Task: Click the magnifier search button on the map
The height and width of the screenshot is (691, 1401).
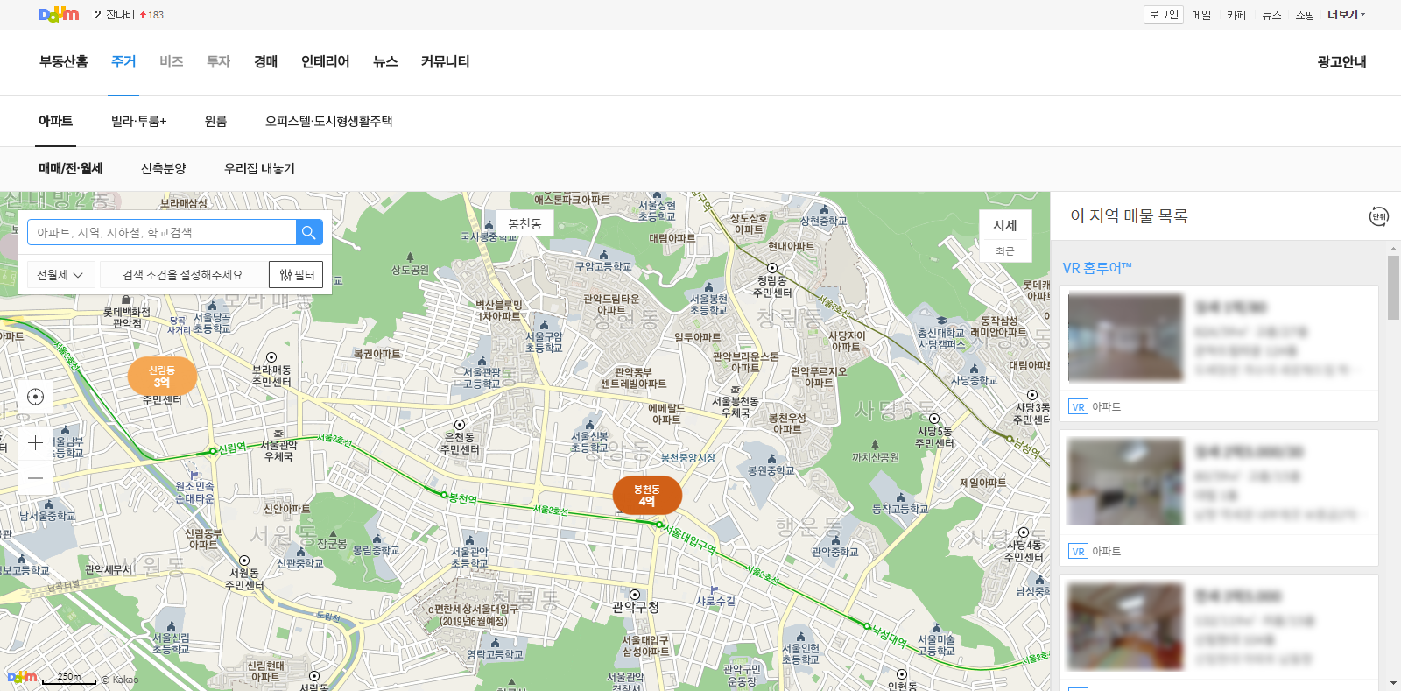Action: (309, 232)
